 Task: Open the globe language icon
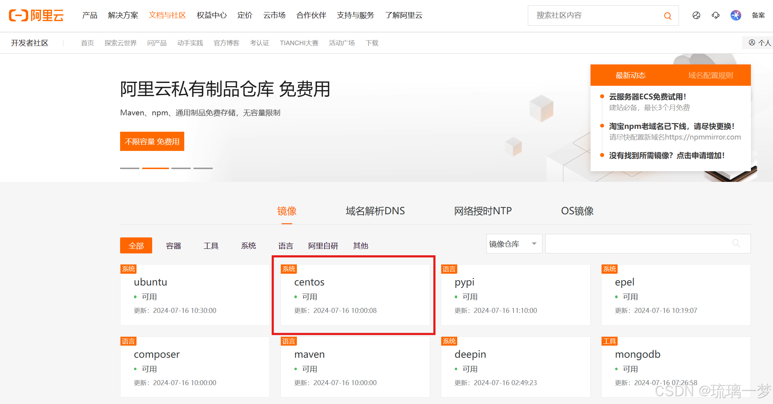(696, 15)
